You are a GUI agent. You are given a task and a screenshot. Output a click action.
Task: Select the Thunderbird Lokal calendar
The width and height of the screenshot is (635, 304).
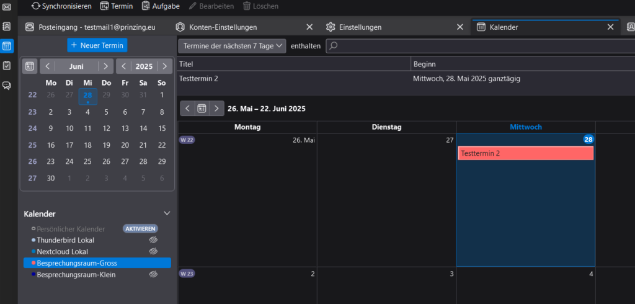65,240
